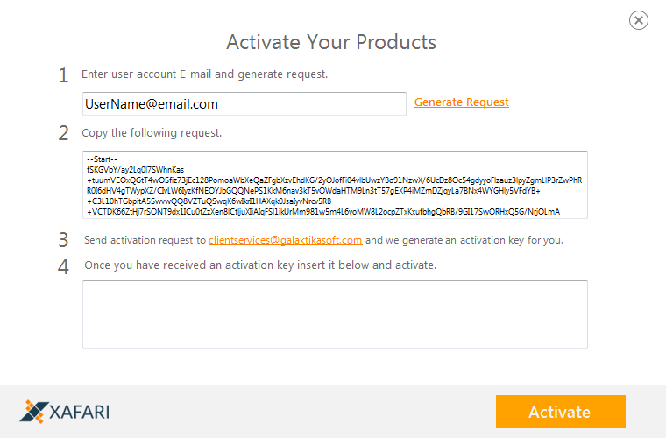Close the Activate Your Products dialog

click(638, 20)
